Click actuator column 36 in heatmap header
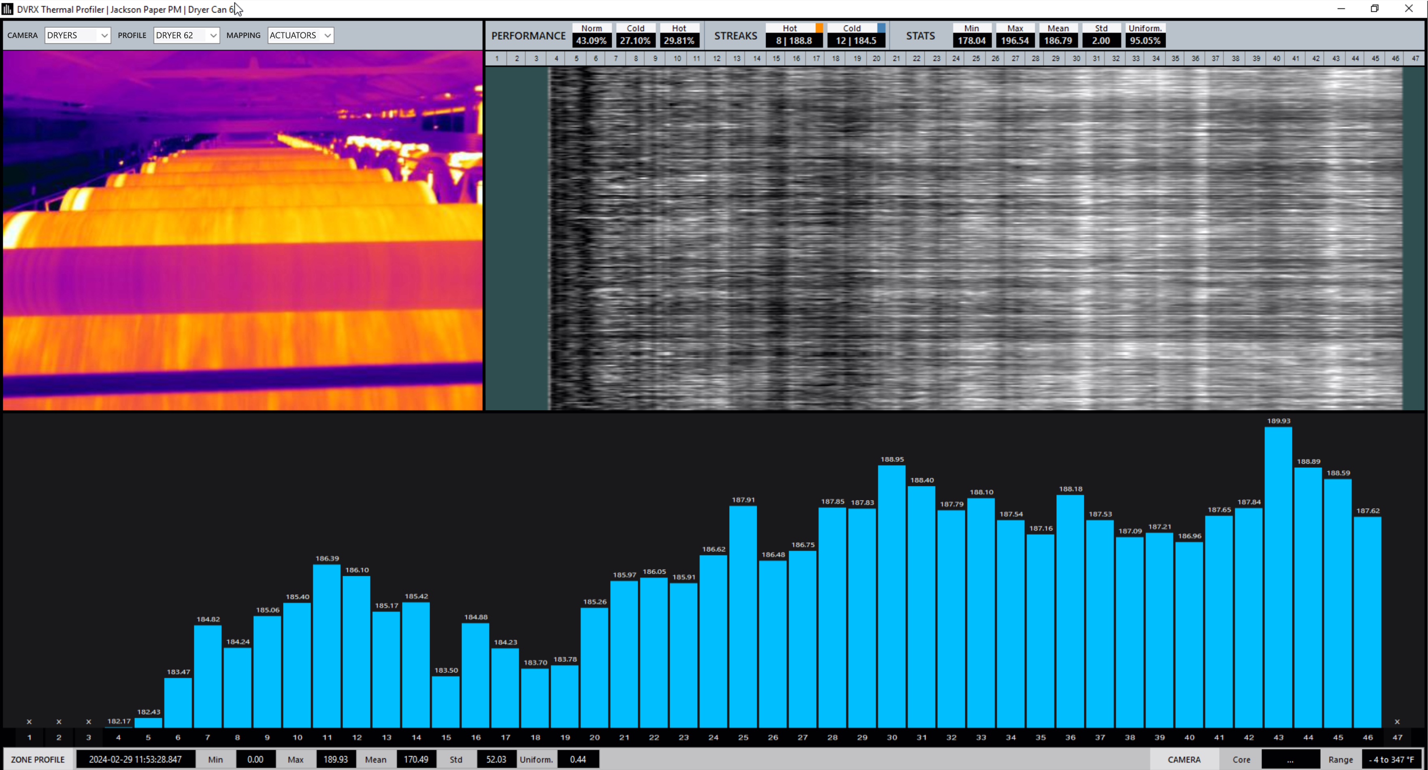This screenshot has width=1428, height=770. click(1196, 58)
